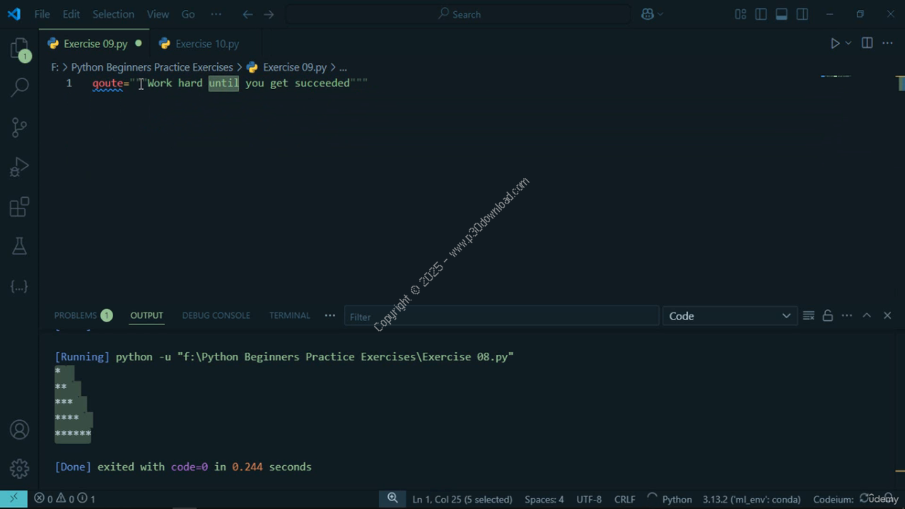Switch to the Exercise 09.py tab
Screen dimensions: 905x509
94,44
